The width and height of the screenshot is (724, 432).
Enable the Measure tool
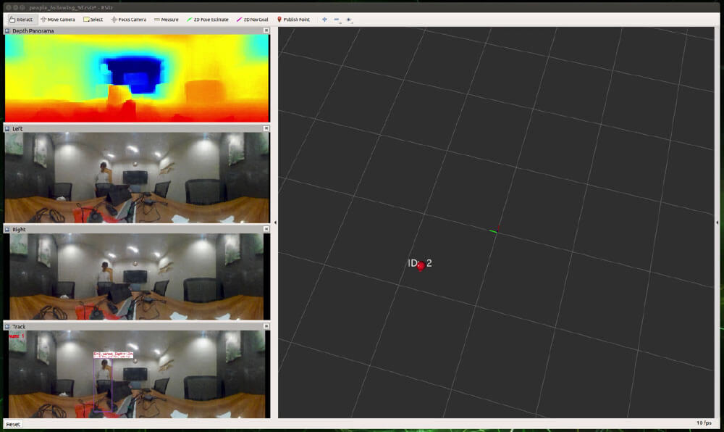pyautogui.click(x=166, y=20)
